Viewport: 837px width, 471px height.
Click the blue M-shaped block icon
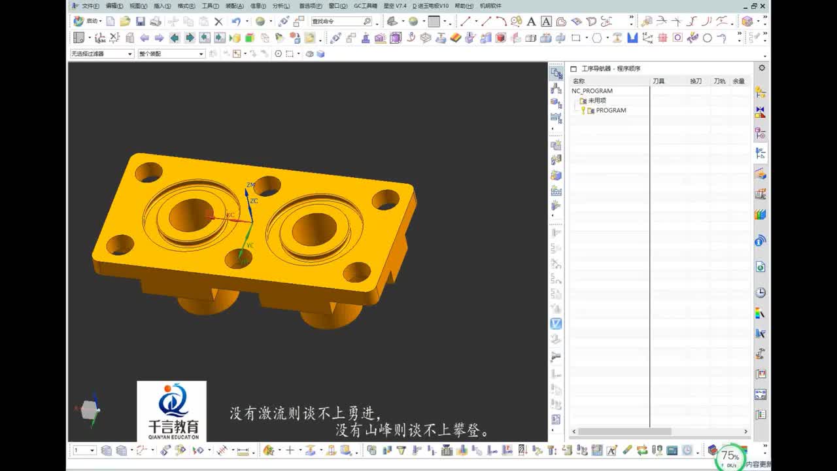click(632, 38)
